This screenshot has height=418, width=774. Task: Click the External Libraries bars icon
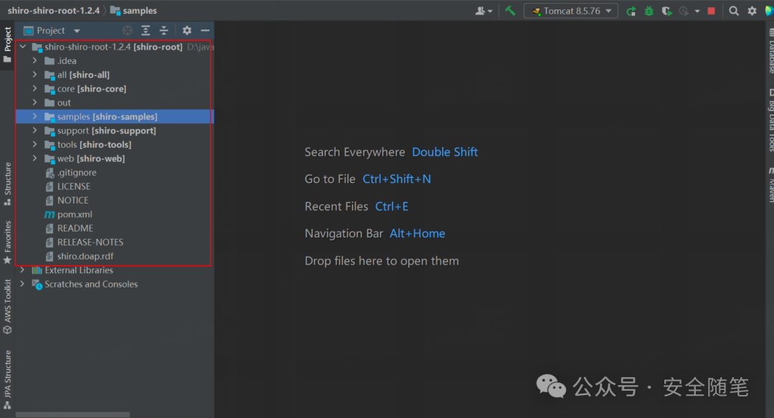pos(37,270)
